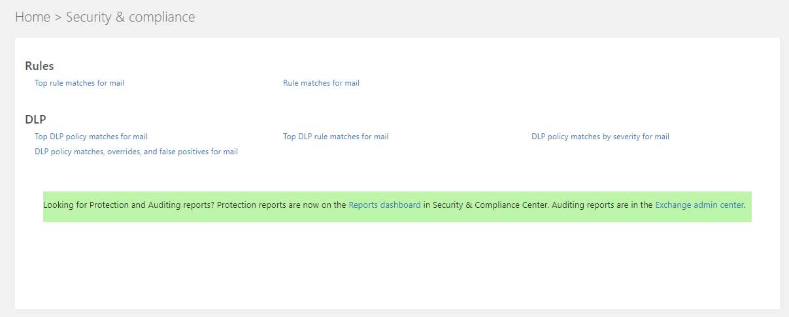The image size is (789, 317).
Task: Click empty green banner area right of period
Action: 748,213
